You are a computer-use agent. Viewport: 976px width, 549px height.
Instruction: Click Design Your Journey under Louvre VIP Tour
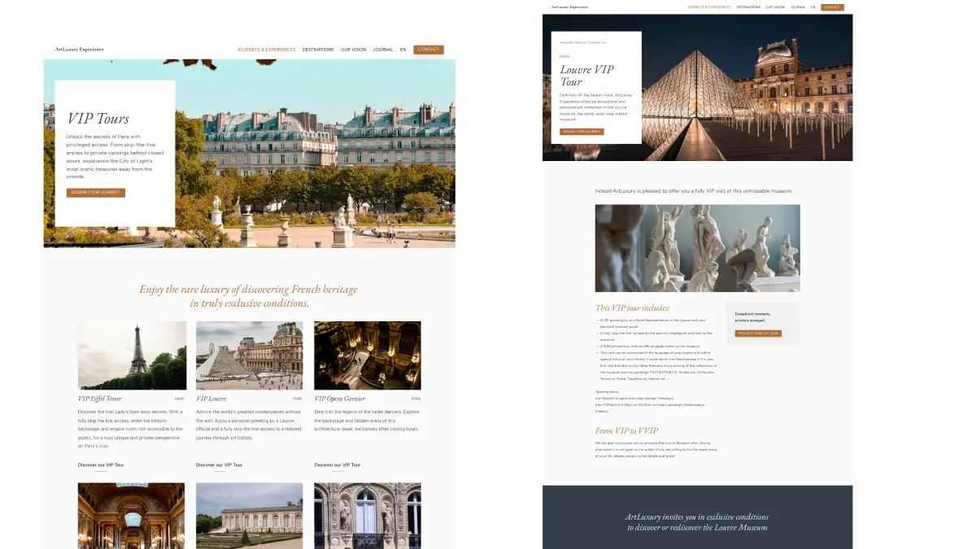582,132
